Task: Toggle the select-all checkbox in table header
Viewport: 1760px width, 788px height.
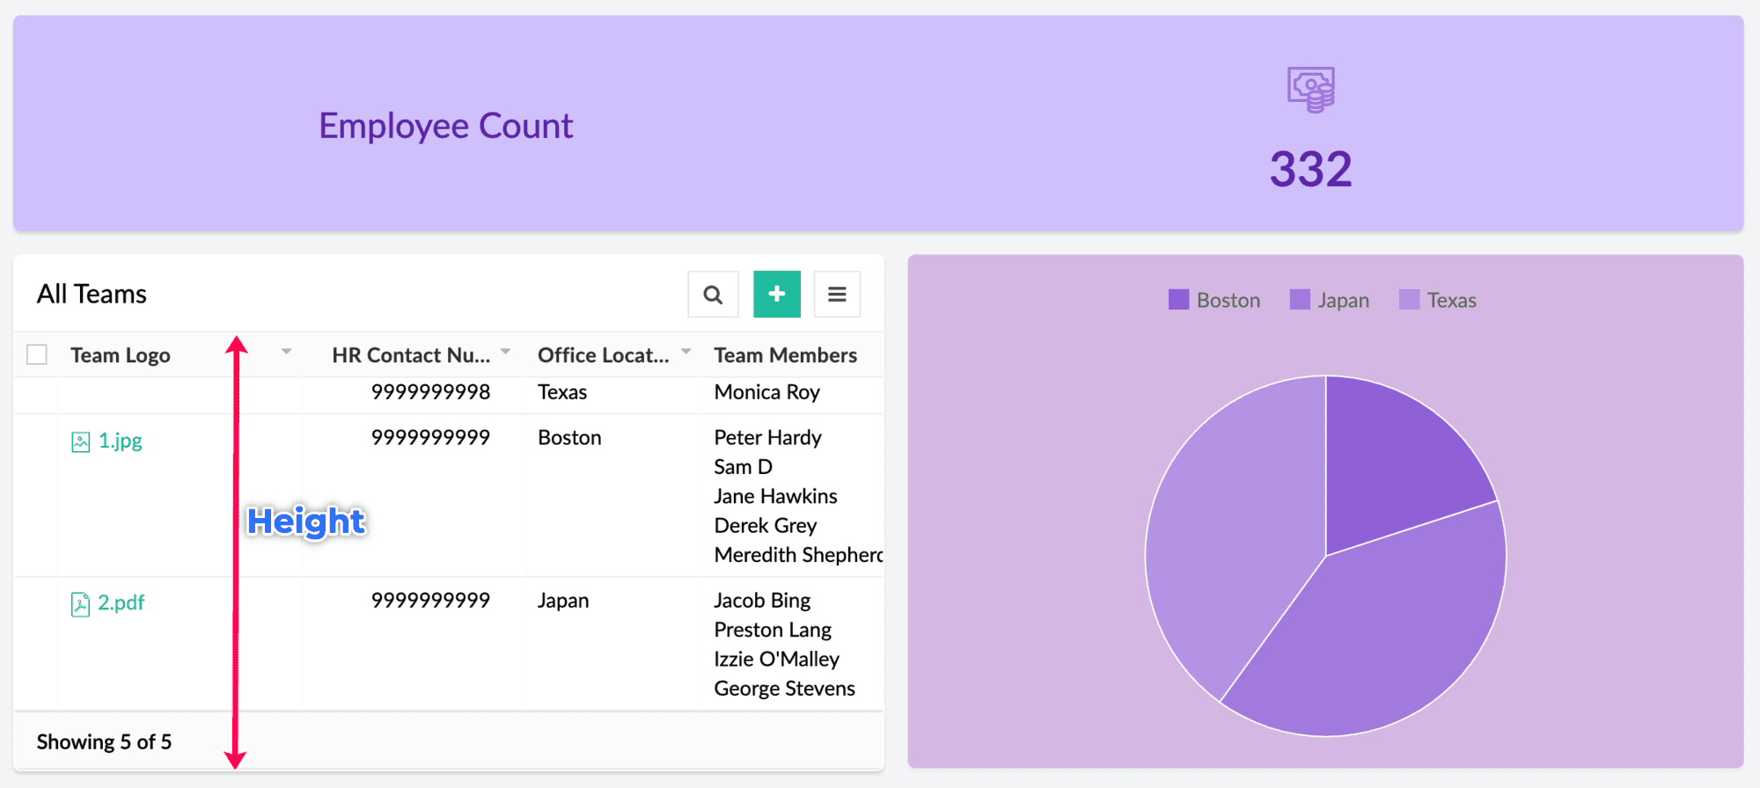Action: [x=37, y=354]
